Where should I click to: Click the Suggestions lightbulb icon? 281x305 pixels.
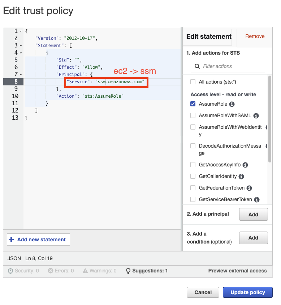[x=128, y=271]
